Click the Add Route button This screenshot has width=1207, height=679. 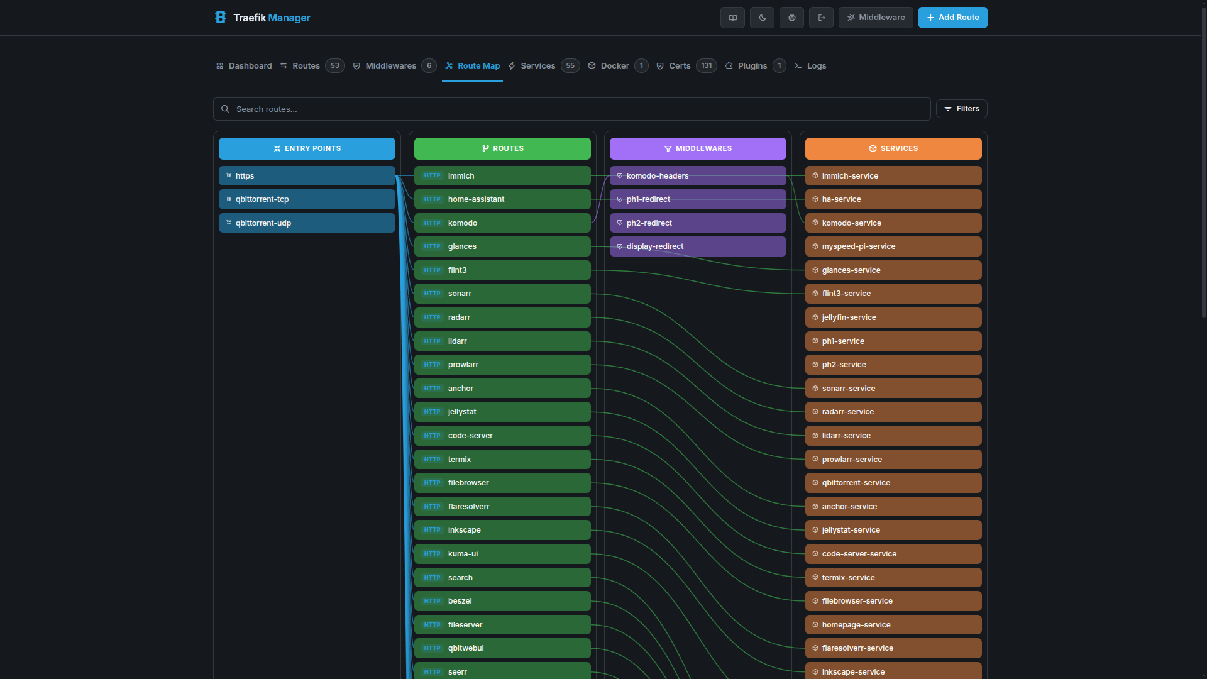[952, 18]
